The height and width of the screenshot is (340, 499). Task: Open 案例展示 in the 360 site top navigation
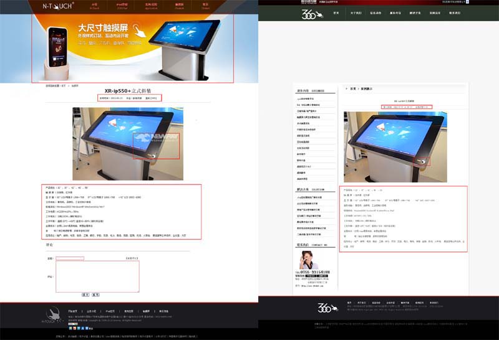coord(434,12)
